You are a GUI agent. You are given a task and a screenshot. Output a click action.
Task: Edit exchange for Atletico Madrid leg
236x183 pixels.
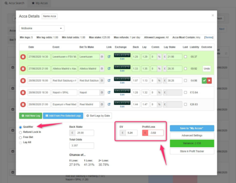[122, 71]
